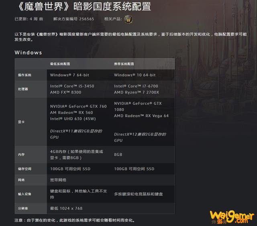Click the '4GB内存' minimum memory cell
This screenshot has height=226, width=257.
click(77, 155)
